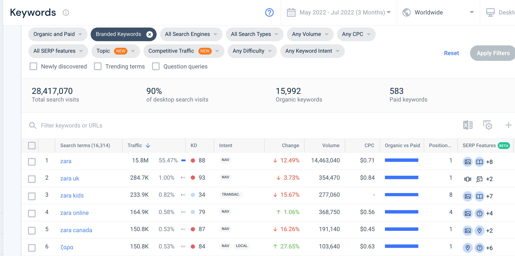Viewport: 515px width, 256px height.
Task: Click the question-mark SERP icon for ζαρα
Action: coord(480,248)
